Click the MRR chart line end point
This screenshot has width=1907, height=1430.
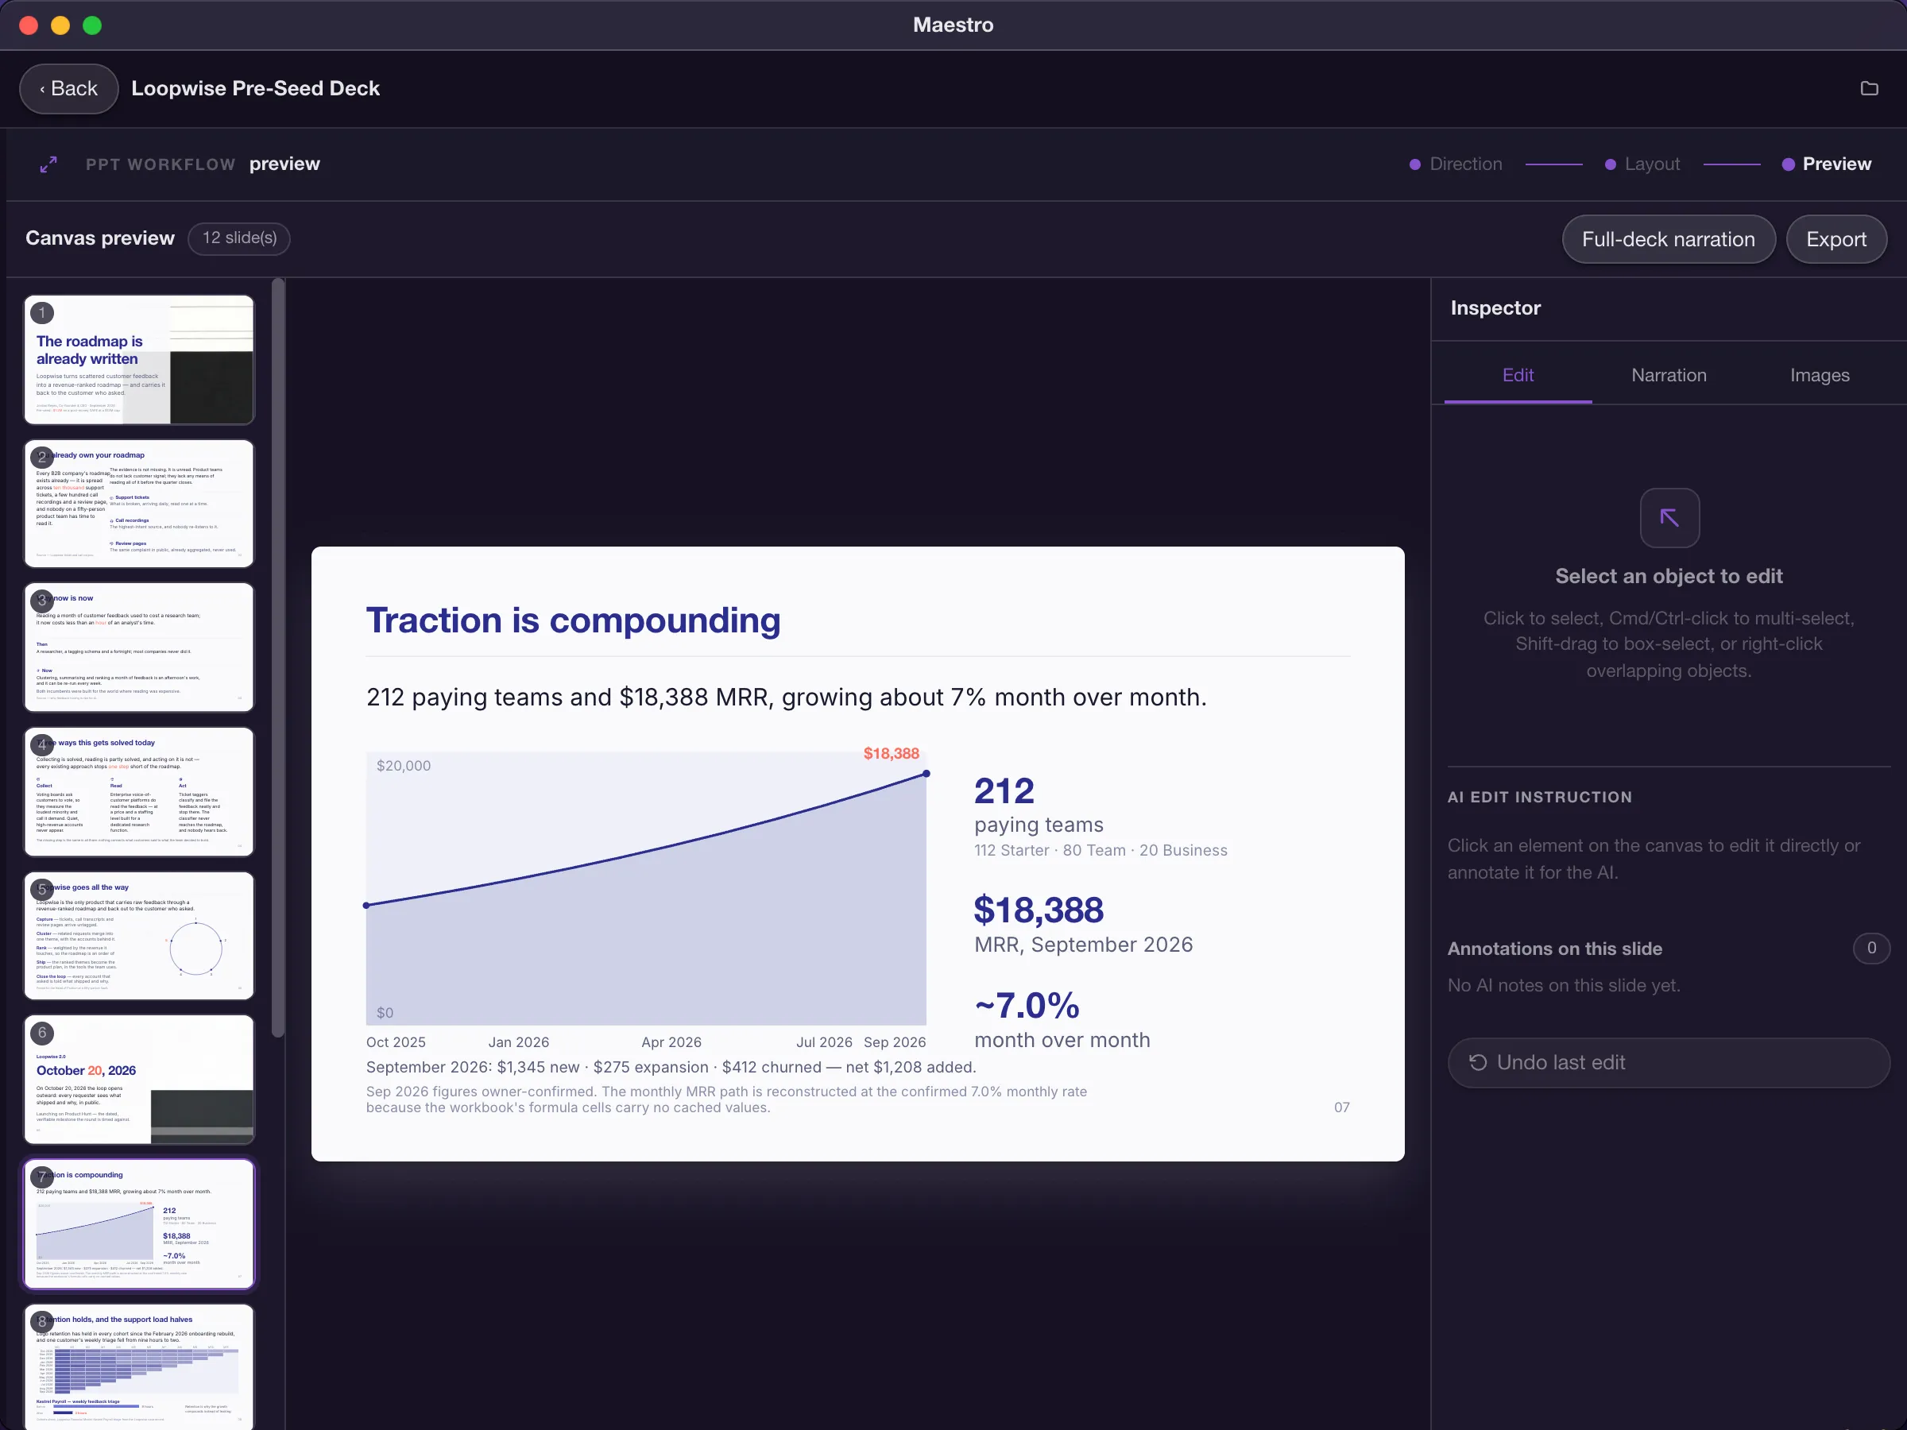pyautogui.click(x=926, y=774)
